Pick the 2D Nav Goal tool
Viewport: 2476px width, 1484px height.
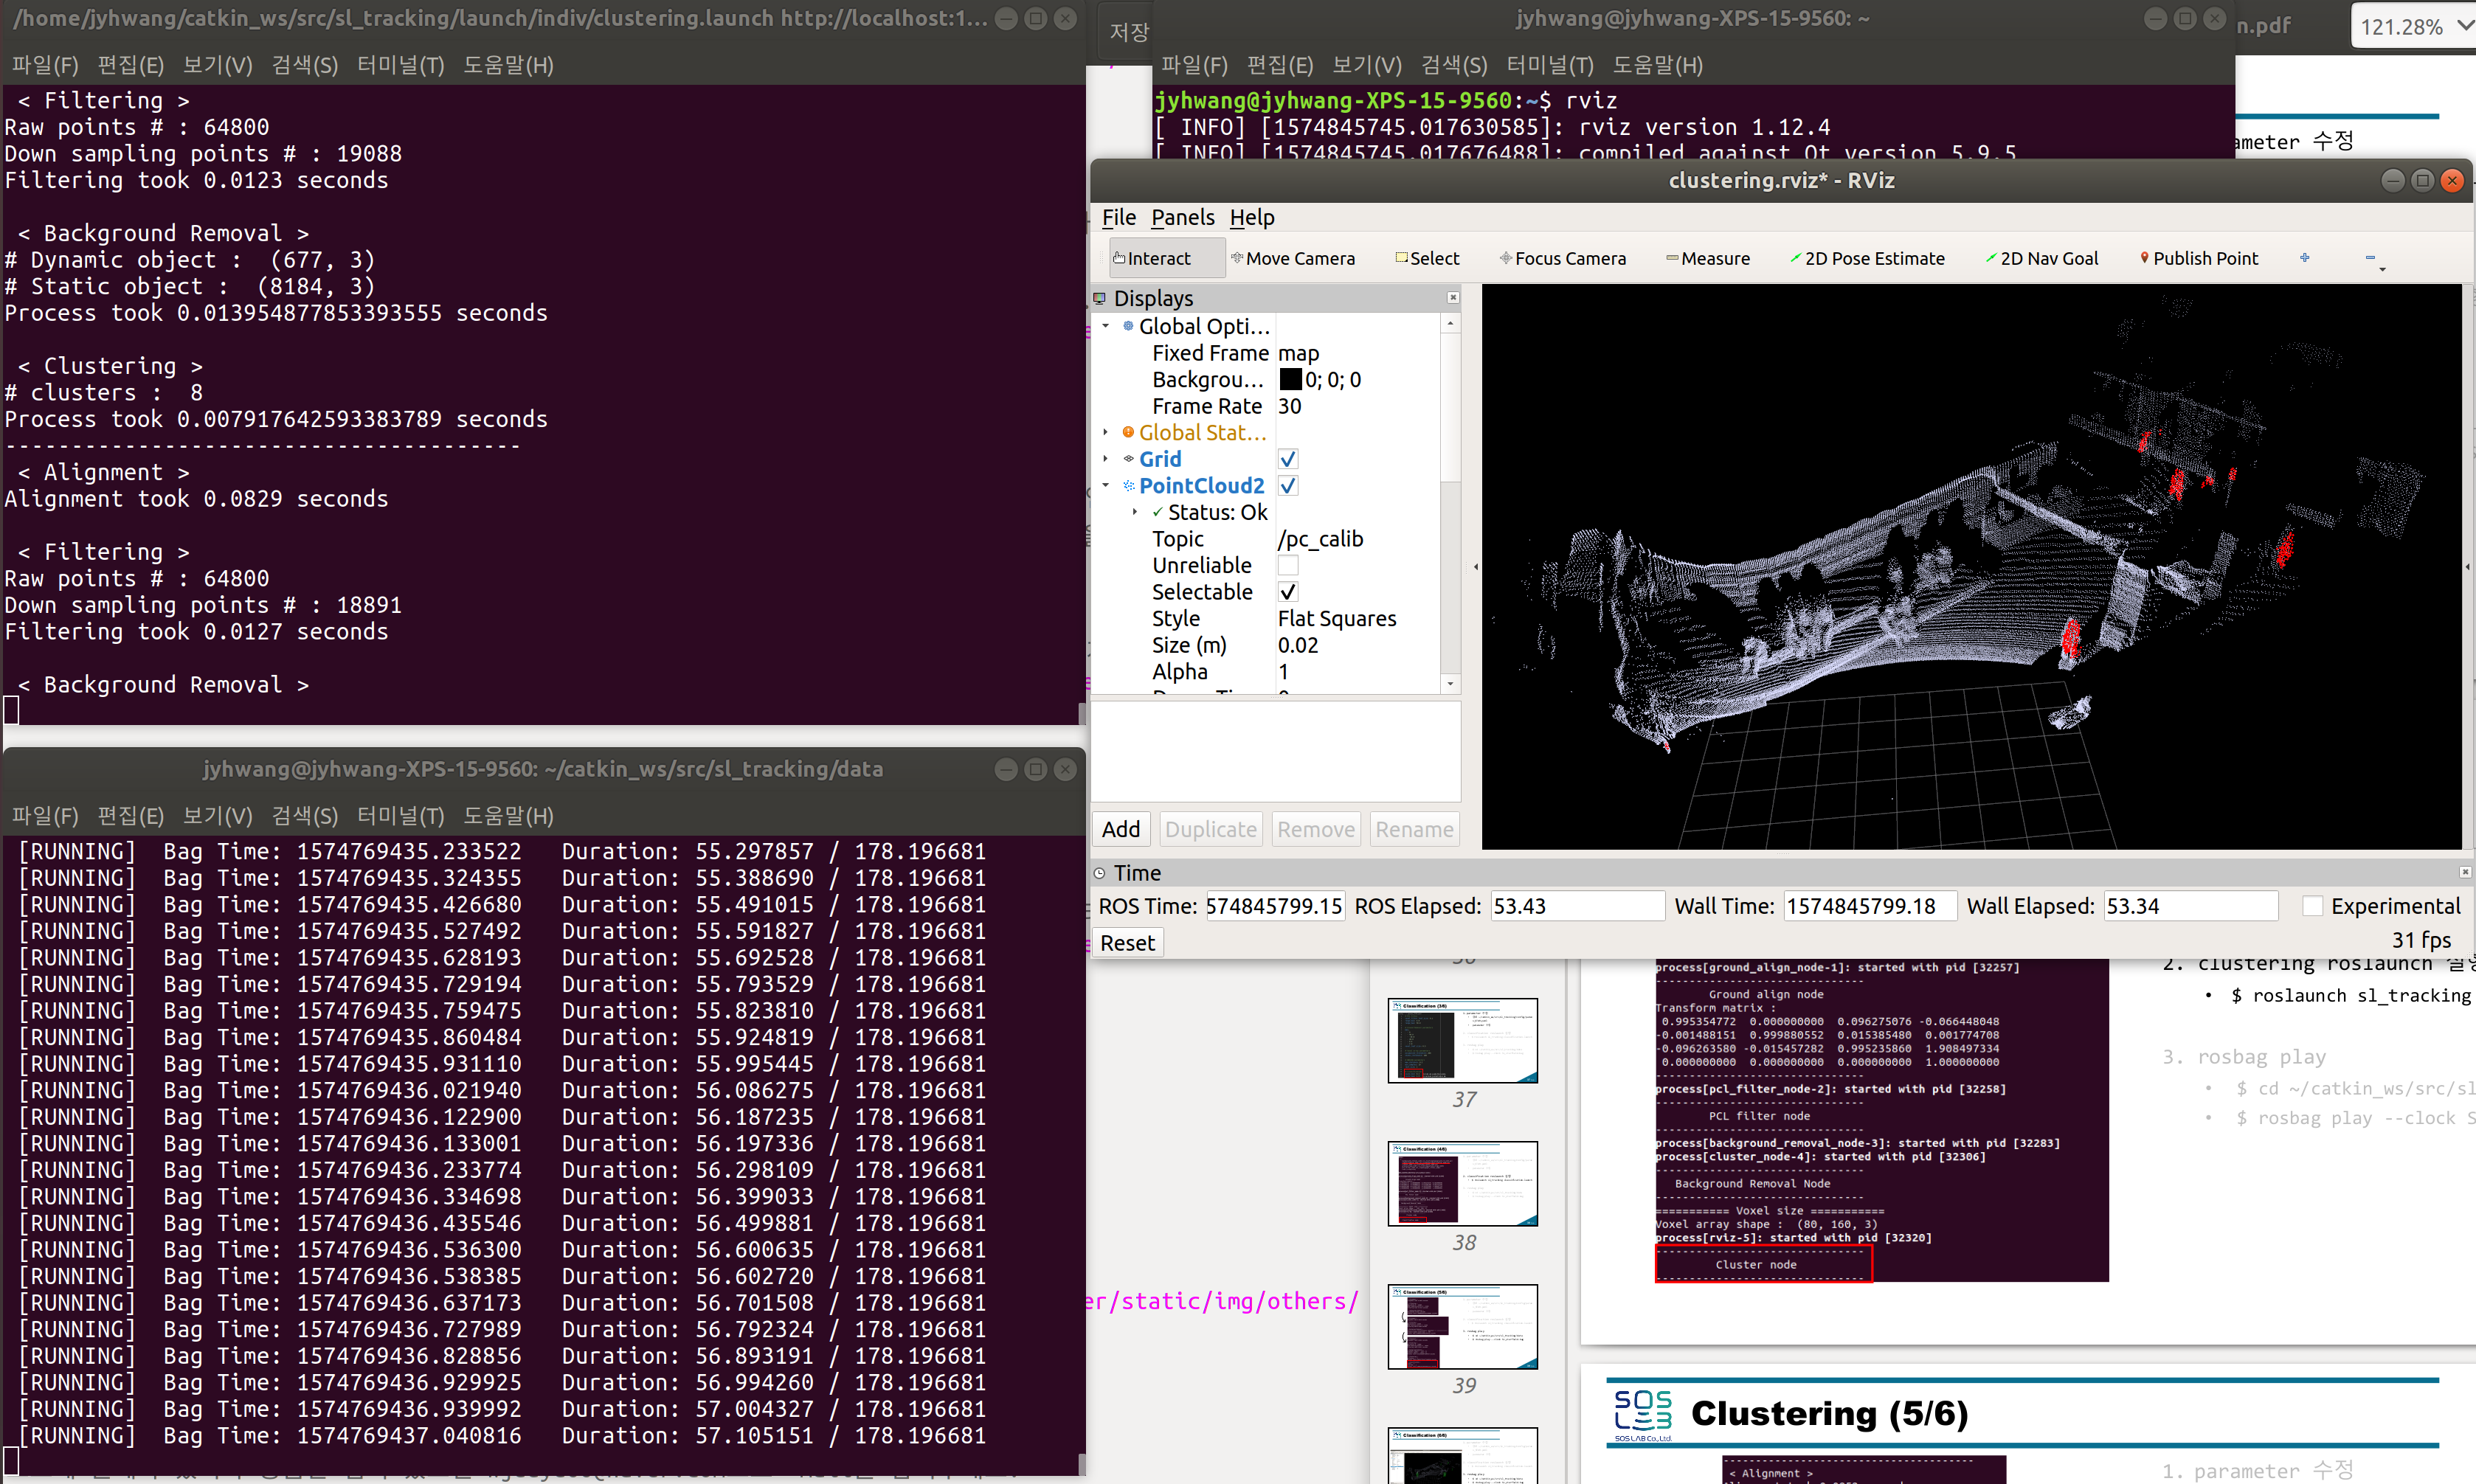coord(2042,258)
